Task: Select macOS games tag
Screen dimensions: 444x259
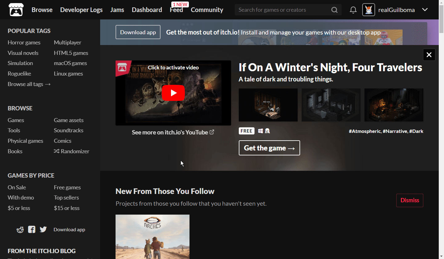Action: coord(70,63)
